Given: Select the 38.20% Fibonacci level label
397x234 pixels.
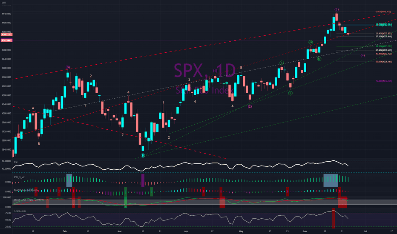Looking at the screenshot, I should (384, 46).
